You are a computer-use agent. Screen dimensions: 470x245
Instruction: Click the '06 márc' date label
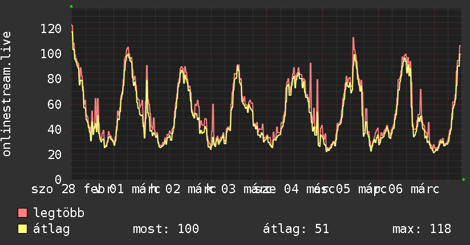(414, 189)
